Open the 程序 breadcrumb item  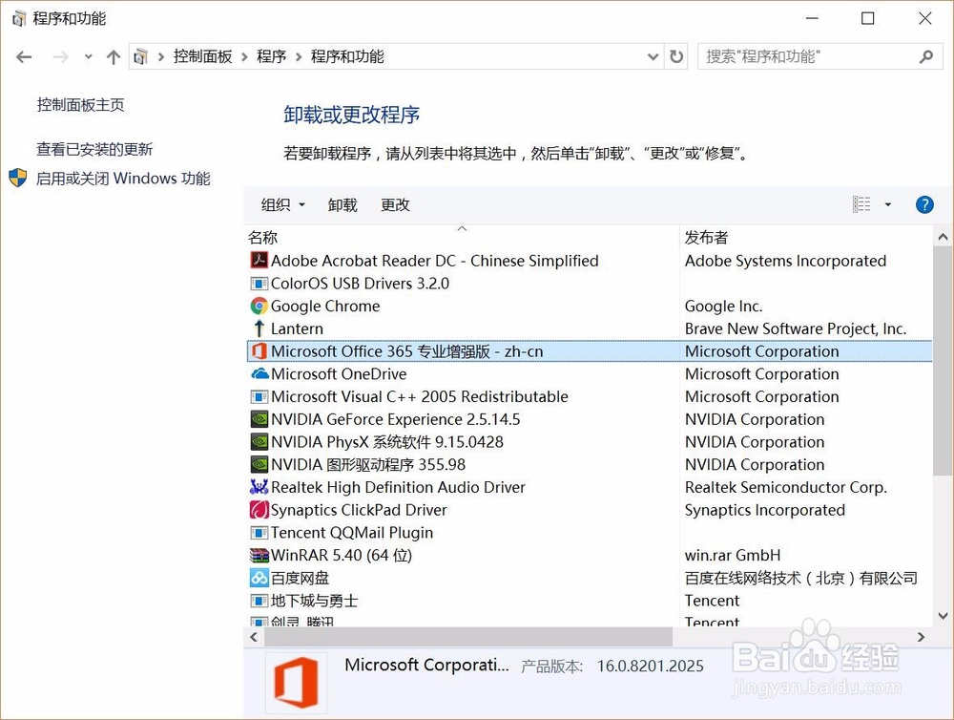pyautogui.click(x=271, y=56)
